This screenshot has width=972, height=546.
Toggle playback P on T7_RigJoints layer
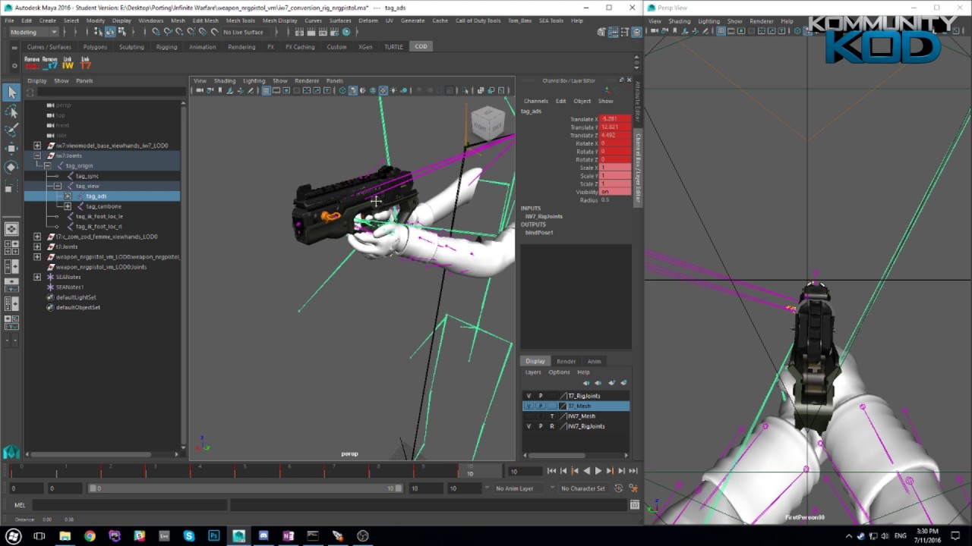pos(541,396)
